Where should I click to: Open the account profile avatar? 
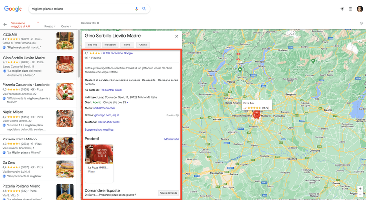point(360,9)
